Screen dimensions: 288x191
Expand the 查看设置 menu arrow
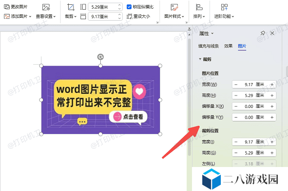(x=55, y=16)
